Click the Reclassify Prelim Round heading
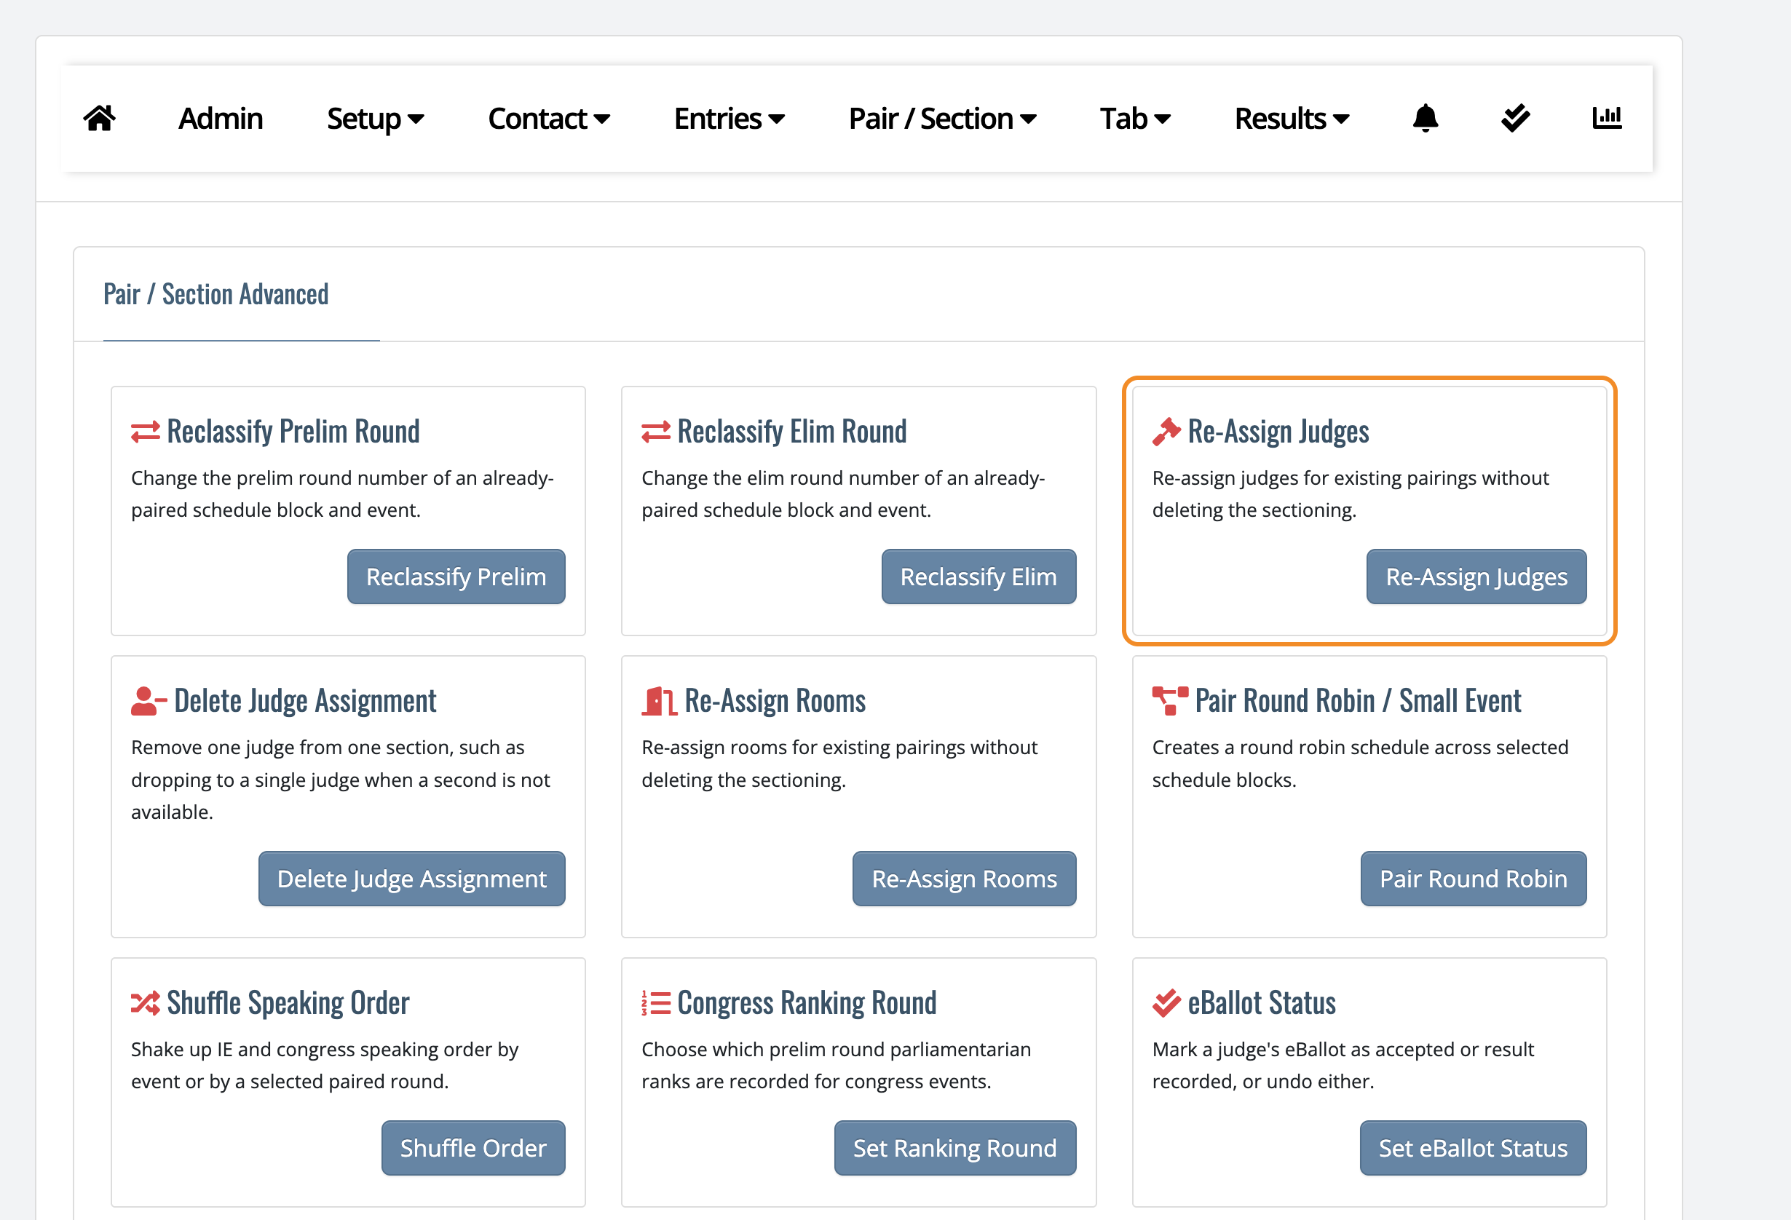 pos(293,432)
